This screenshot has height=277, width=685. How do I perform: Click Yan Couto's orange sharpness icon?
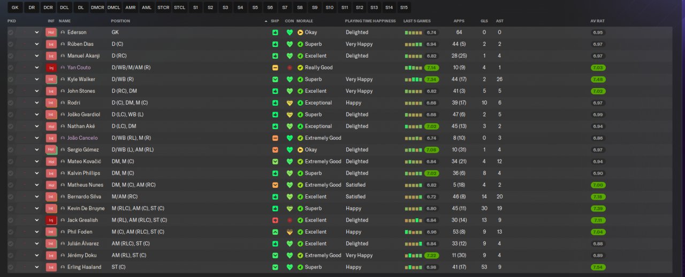pyautogui.click(x=275, y=68)
